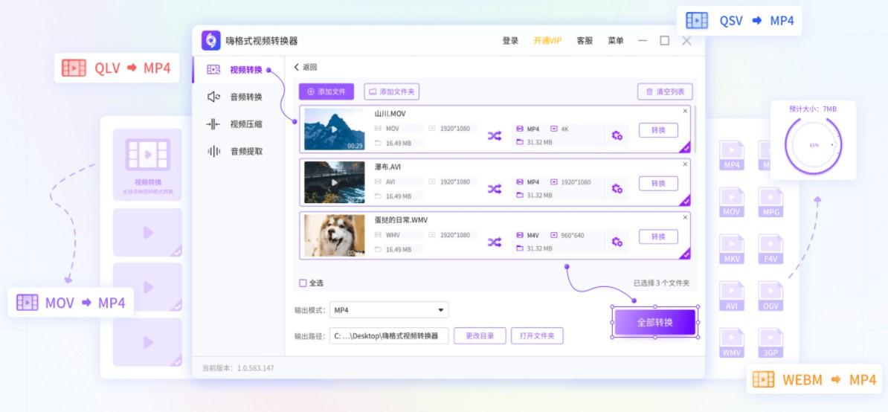Screen dimensions: 888x412
Task: Click the 山川.MOV file name
Action: pyautogui.click(x=390, y=114)
